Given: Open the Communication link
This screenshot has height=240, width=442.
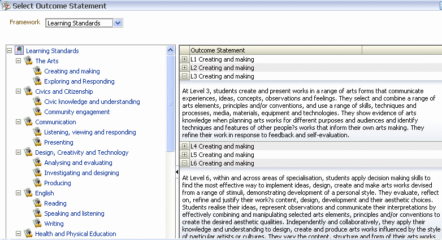Looking at the screenshot, I should pos(55,122).
